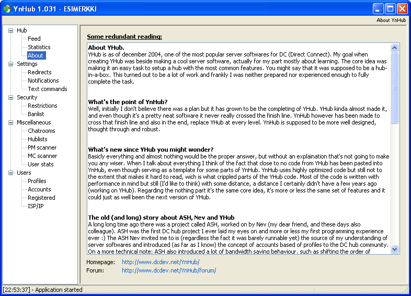Select the Hub root node label

22,30
